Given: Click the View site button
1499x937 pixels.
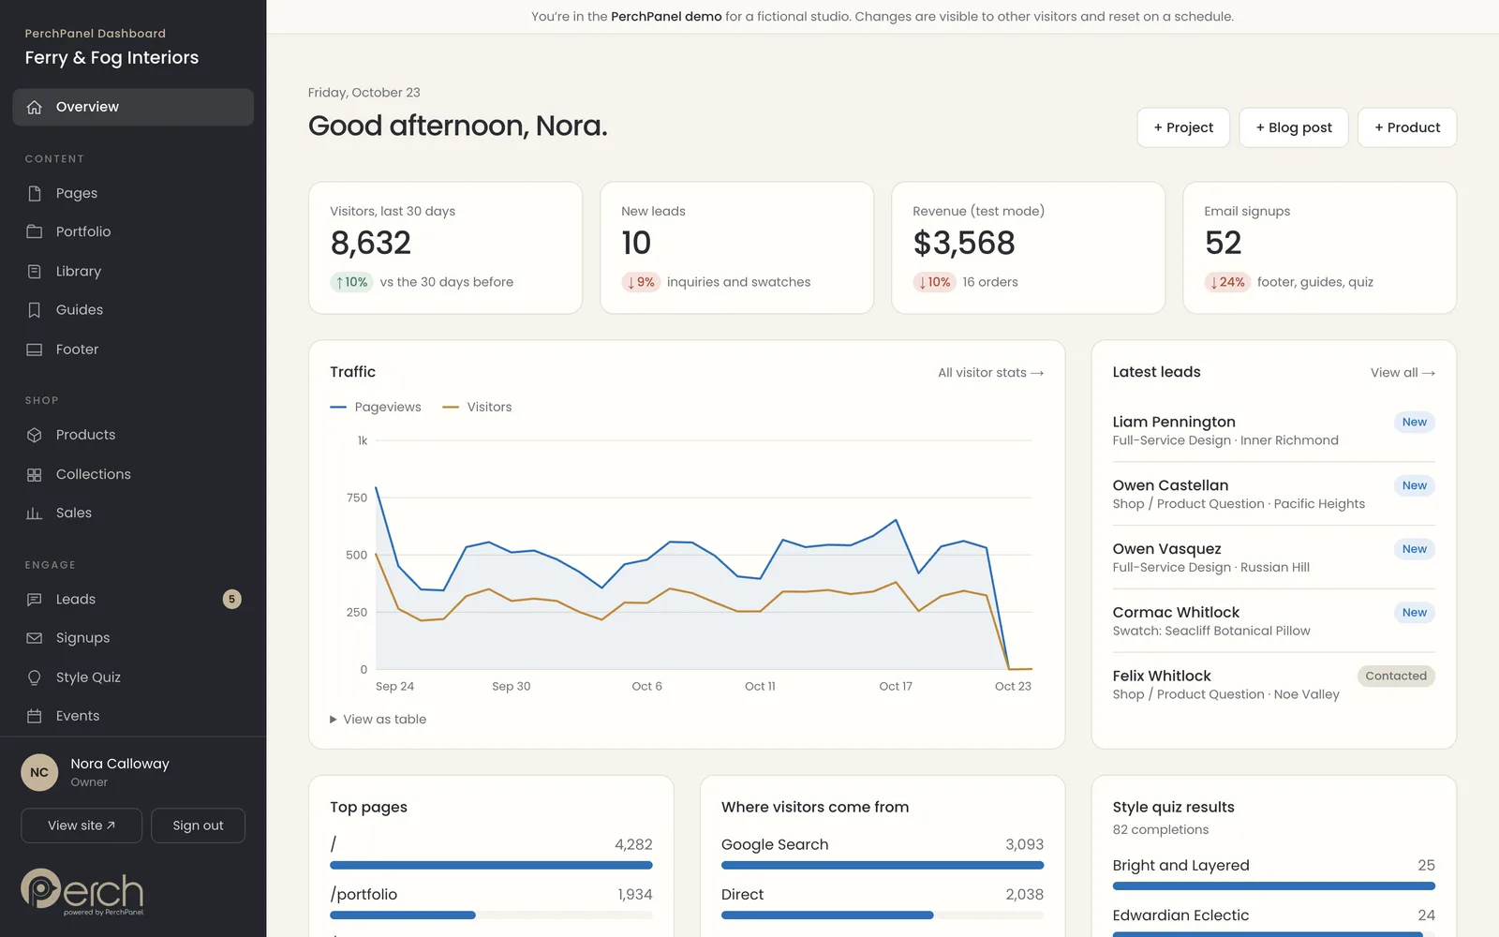Looking at the screenshot, I should click(x=82, y=825).
